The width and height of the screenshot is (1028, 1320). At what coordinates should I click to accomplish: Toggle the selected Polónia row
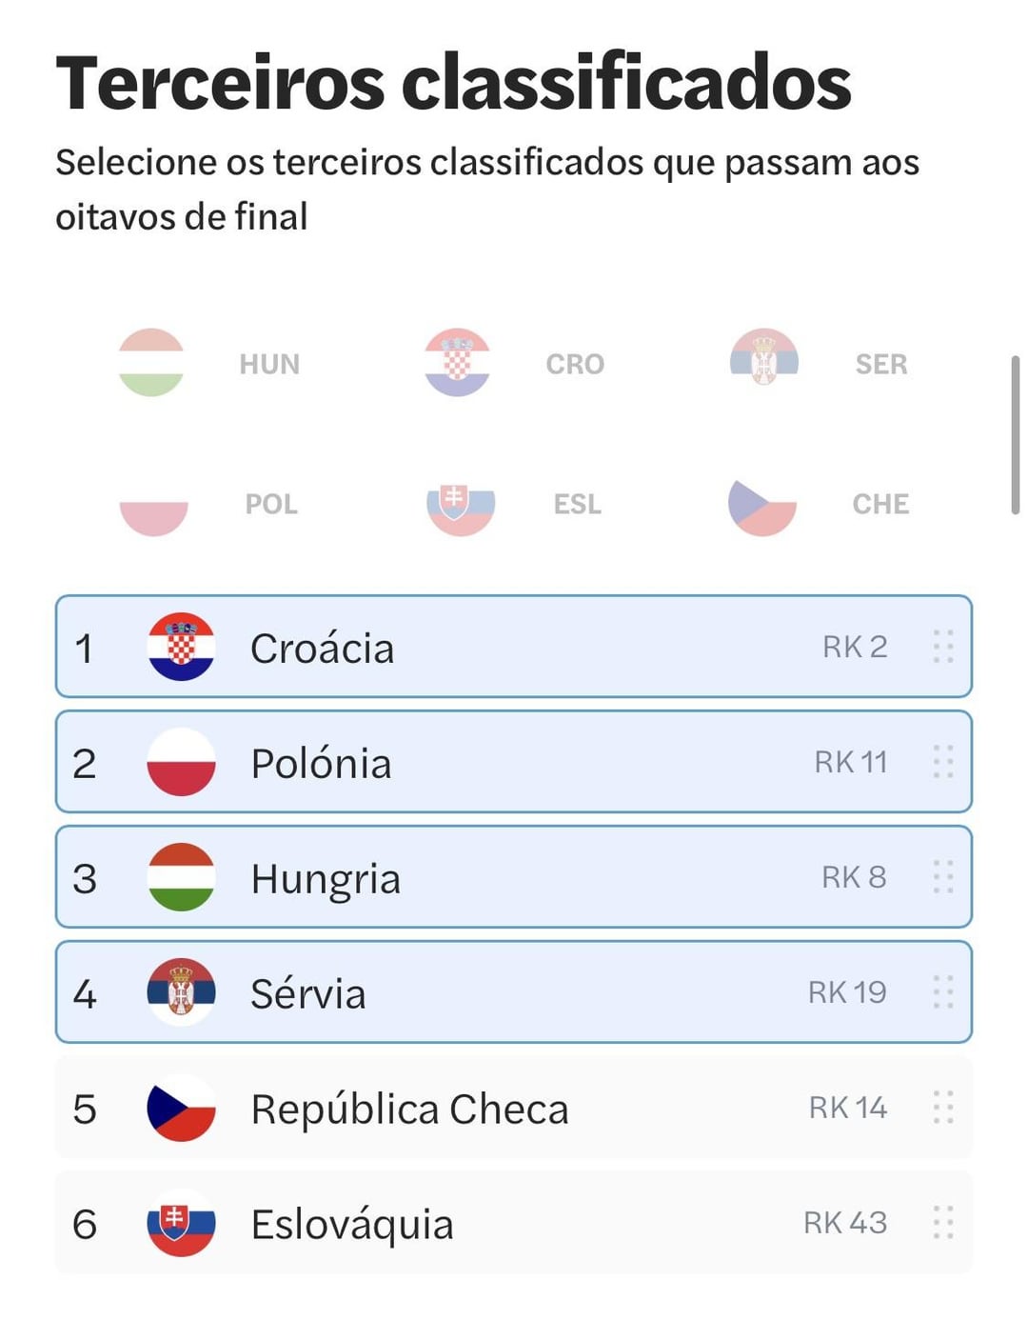pos(514,762)
